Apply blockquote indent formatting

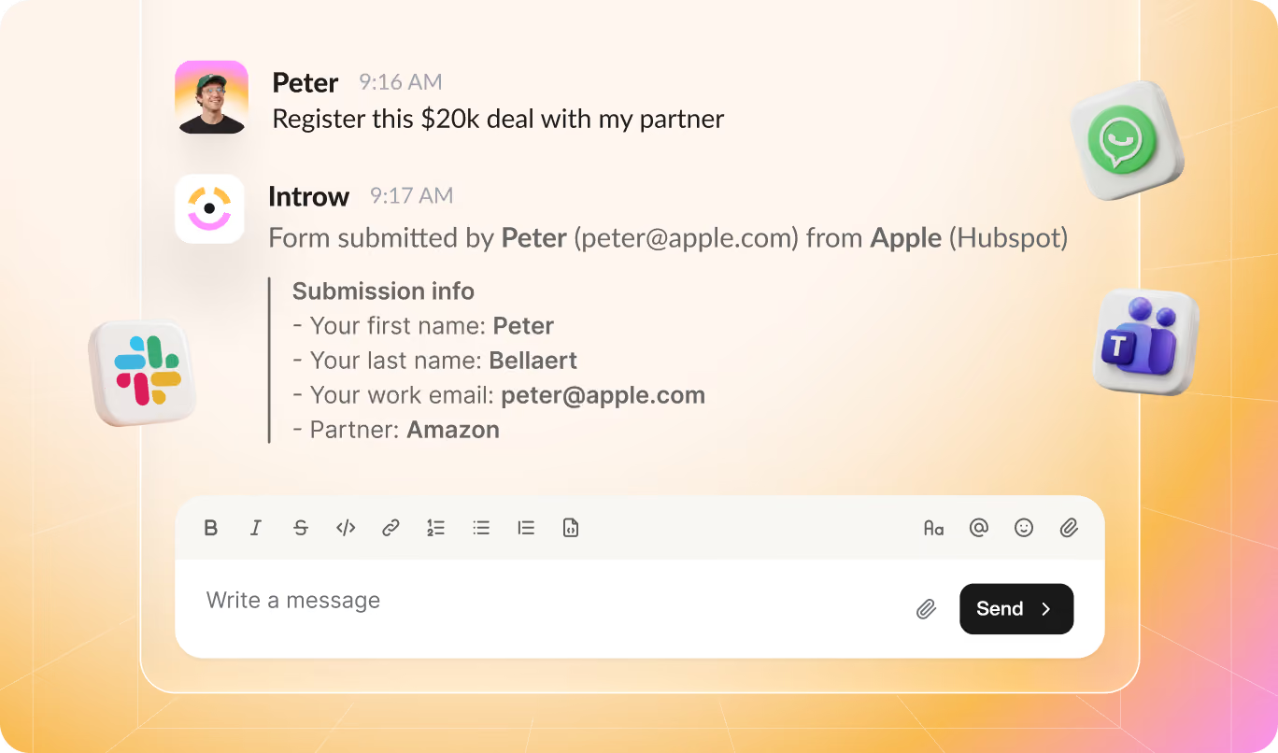tap(526, 528)
